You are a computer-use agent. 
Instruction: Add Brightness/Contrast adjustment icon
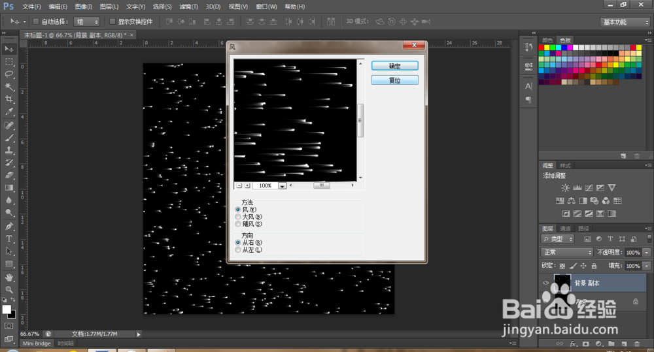pos(565,188)
